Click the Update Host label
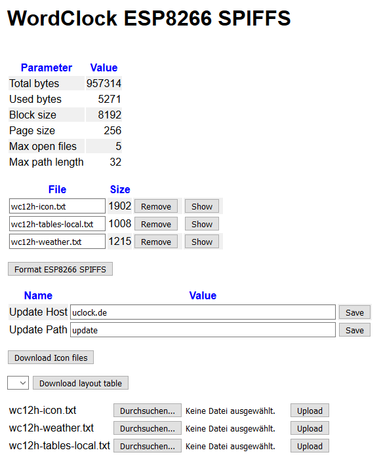This screenshot has height=461, width=381. coord(38,312)
